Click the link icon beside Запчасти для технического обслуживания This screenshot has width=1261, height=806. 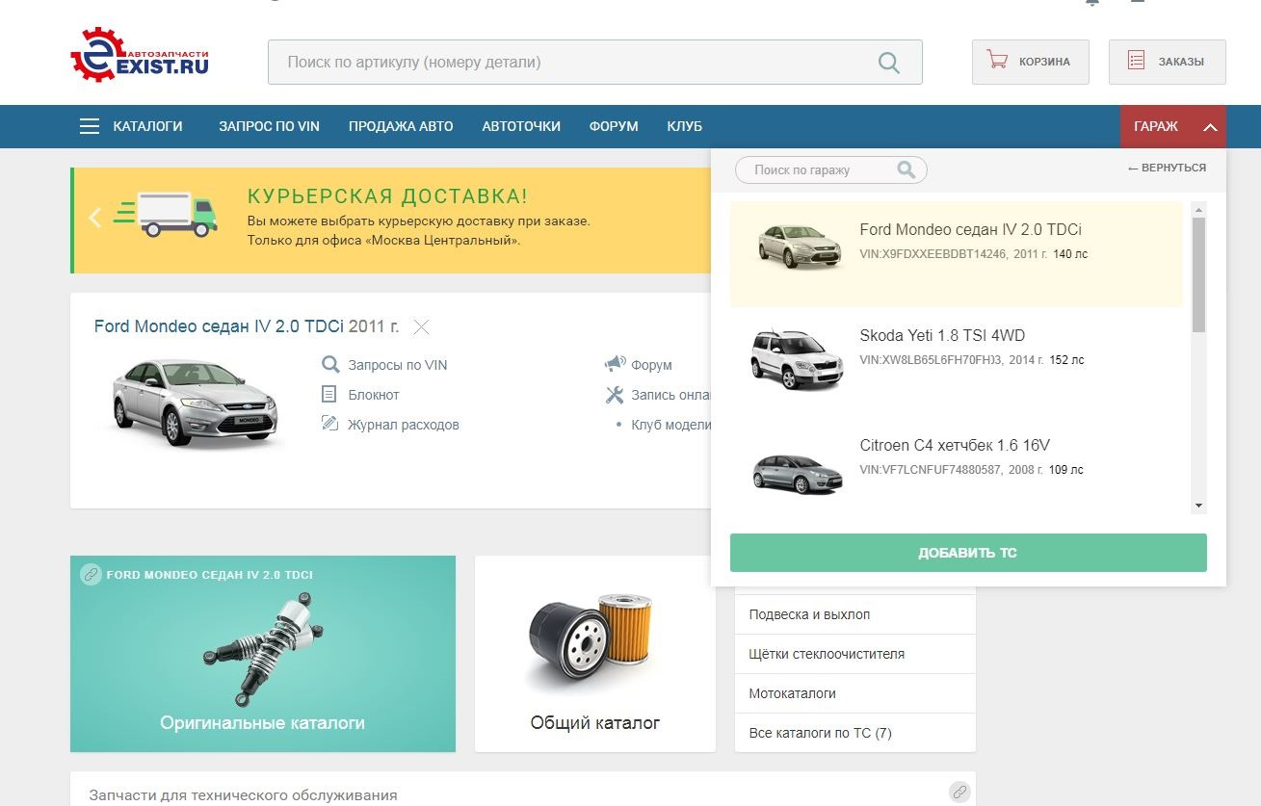[x=959, y=792]
